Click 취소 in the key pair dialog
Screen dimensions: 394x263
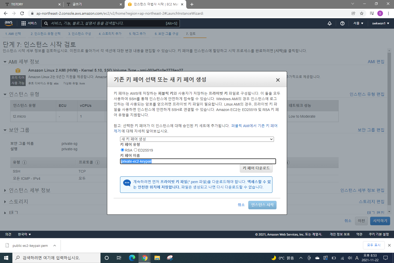241,205
